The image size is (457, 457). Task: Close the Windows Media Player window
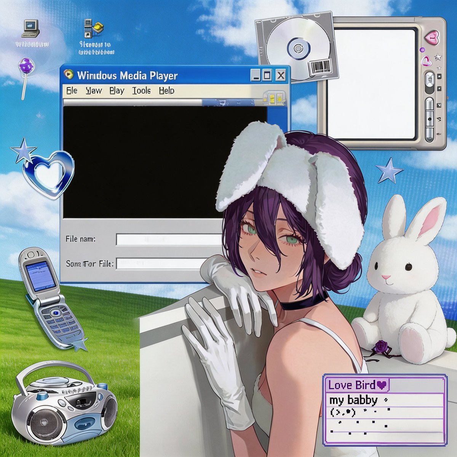pyautogui.click(x=281, y=75)
